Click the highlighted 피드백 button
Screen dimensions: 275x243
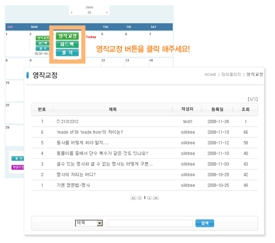point(67,44)
